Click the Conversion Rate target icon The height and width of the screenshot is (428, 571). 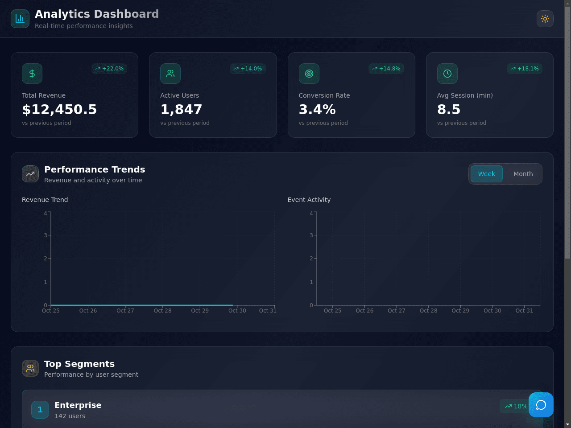pyautogui.click(x=309, y=74)
